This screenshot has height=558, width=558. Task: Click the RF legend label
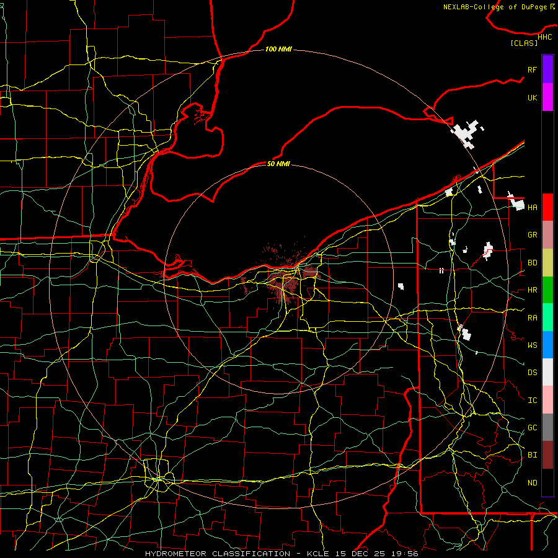click(x=532, y=69)
